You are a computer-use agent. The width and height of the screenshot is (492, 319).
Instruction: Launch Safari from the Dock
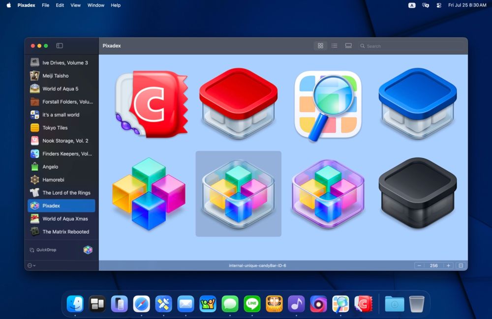[142, 304]
